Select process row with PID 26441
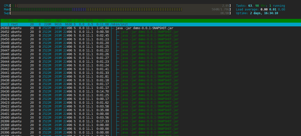Viewport: 301px width, 136px height. (150, 73)
